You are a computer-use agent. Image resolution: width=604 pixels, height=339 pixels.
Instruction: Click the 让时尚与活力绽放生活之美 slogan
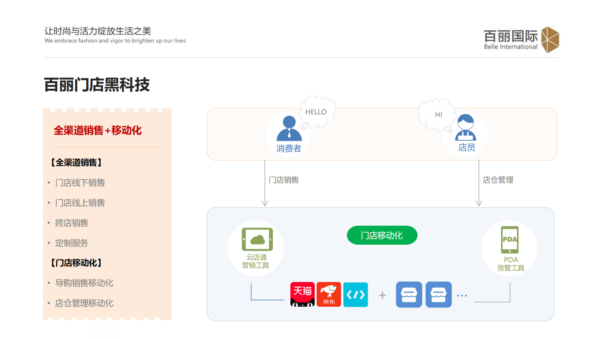[x=98, y=31]
